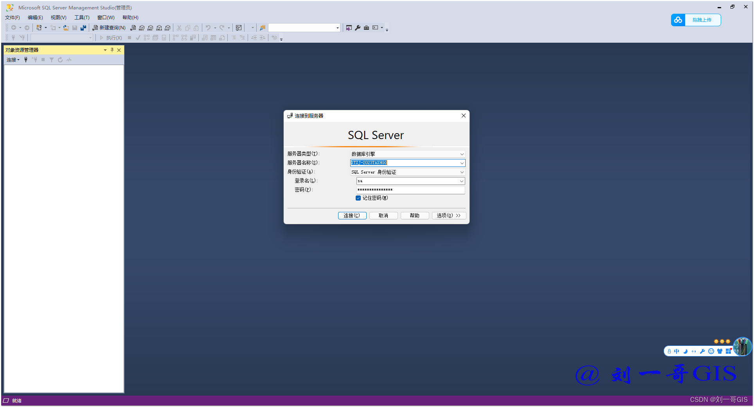754x407 pixels.
Task: Click the 拖拽上传 upload button
Action: tap(702, 20)
